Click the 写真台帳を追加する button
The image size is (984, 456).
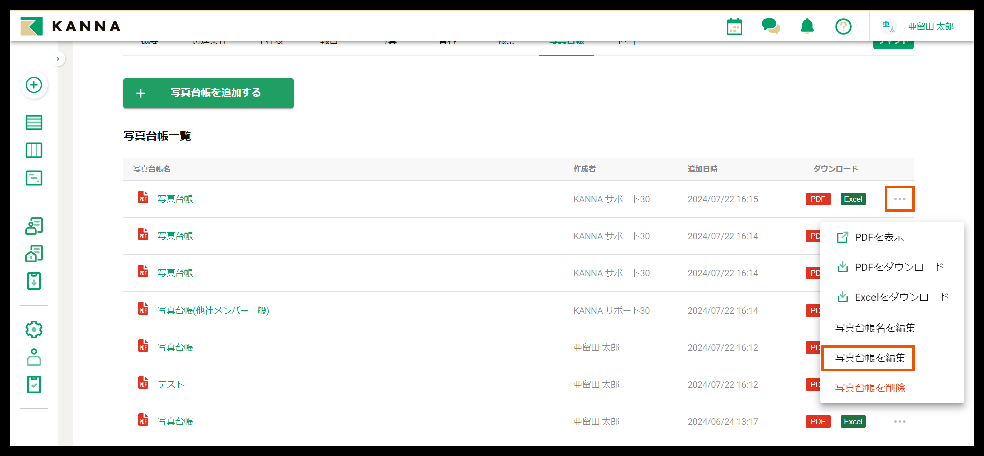tap(208, 93)
